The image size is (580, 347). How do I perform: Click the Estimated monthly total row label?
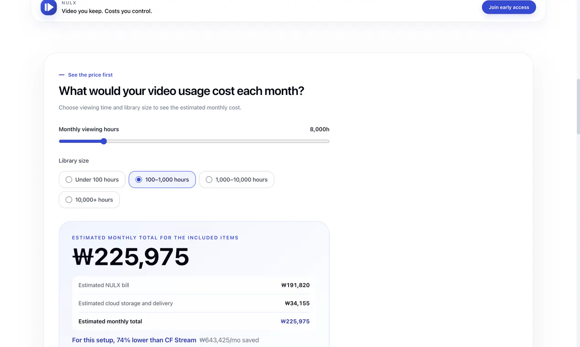[x=110, y=321]
